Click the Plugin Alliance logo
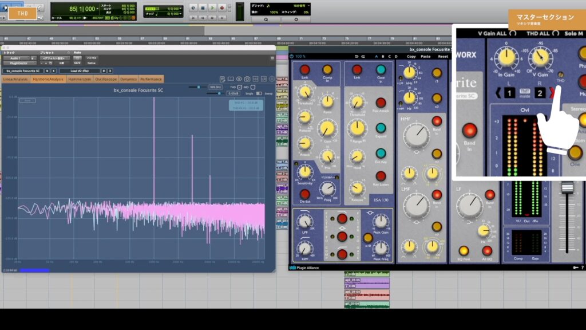586x330 pixels. pyautogui.click(x=304, y=268)
